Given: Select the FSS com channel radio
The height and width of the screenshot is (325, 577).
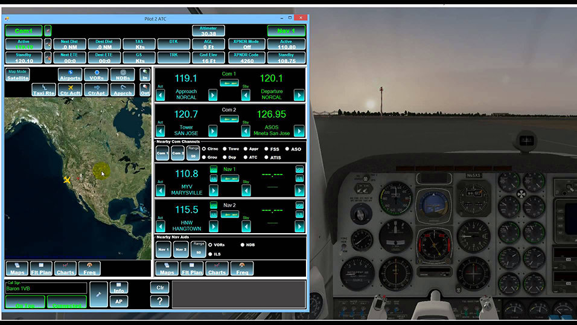Looking at the screenshot, I should [266, 149].
